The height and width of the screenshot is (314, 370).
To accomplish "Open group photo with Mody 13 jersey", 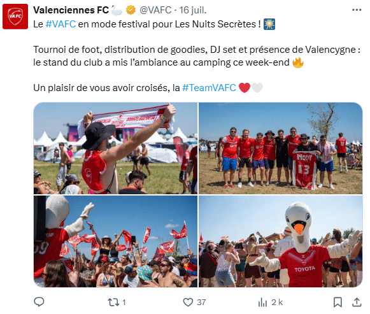I will 280,148.
